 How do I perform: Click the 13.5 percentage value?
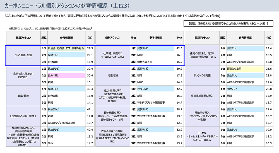click(x=269, y=55)
